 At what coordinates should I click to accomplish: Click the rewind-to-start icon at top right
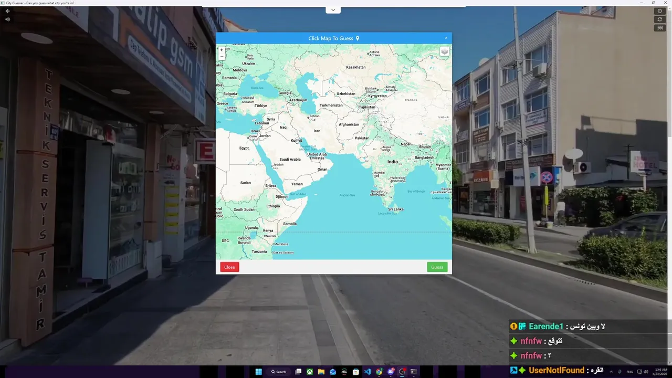coord(660,28)
